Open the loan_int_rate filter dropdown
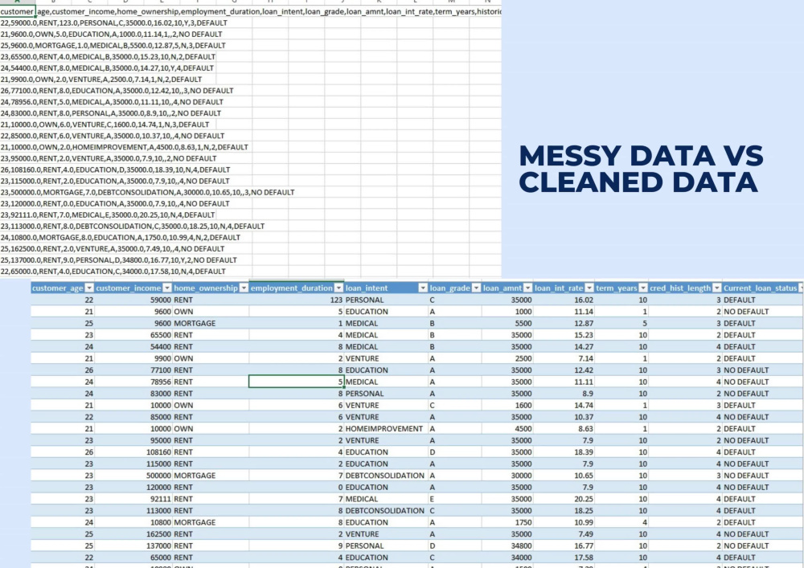The image size is (804, 568). tap(589, 288)
